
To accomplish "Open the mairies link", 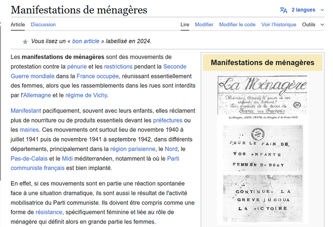I will click(x=29, y=130).
